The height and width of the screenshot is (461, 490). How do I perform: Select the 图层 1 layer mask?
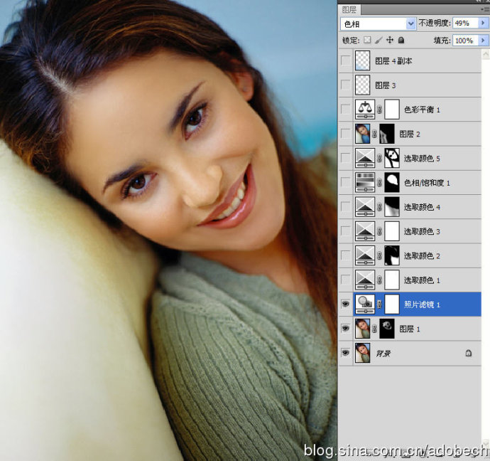click(387, 328)
